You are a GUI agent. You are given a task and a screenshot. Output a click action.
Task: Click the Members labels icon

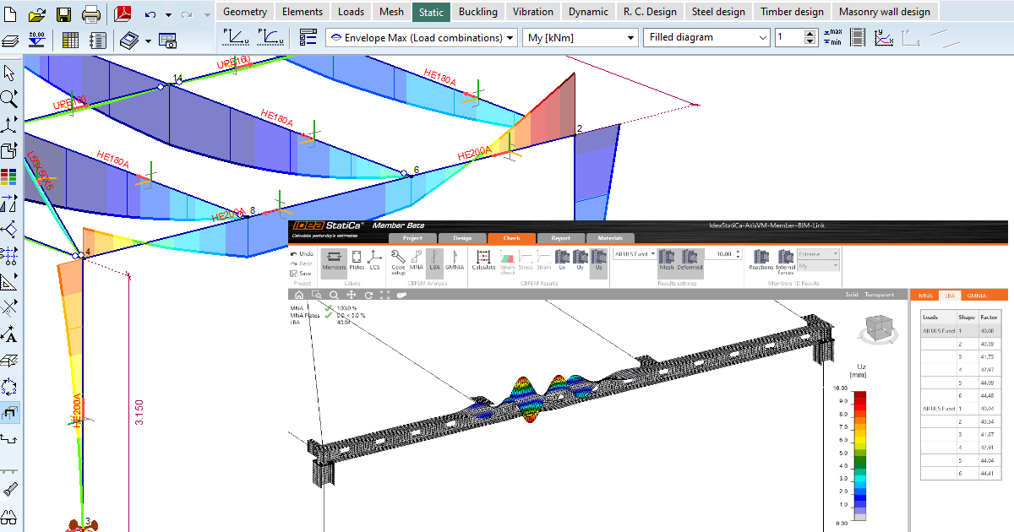(335, 264)
